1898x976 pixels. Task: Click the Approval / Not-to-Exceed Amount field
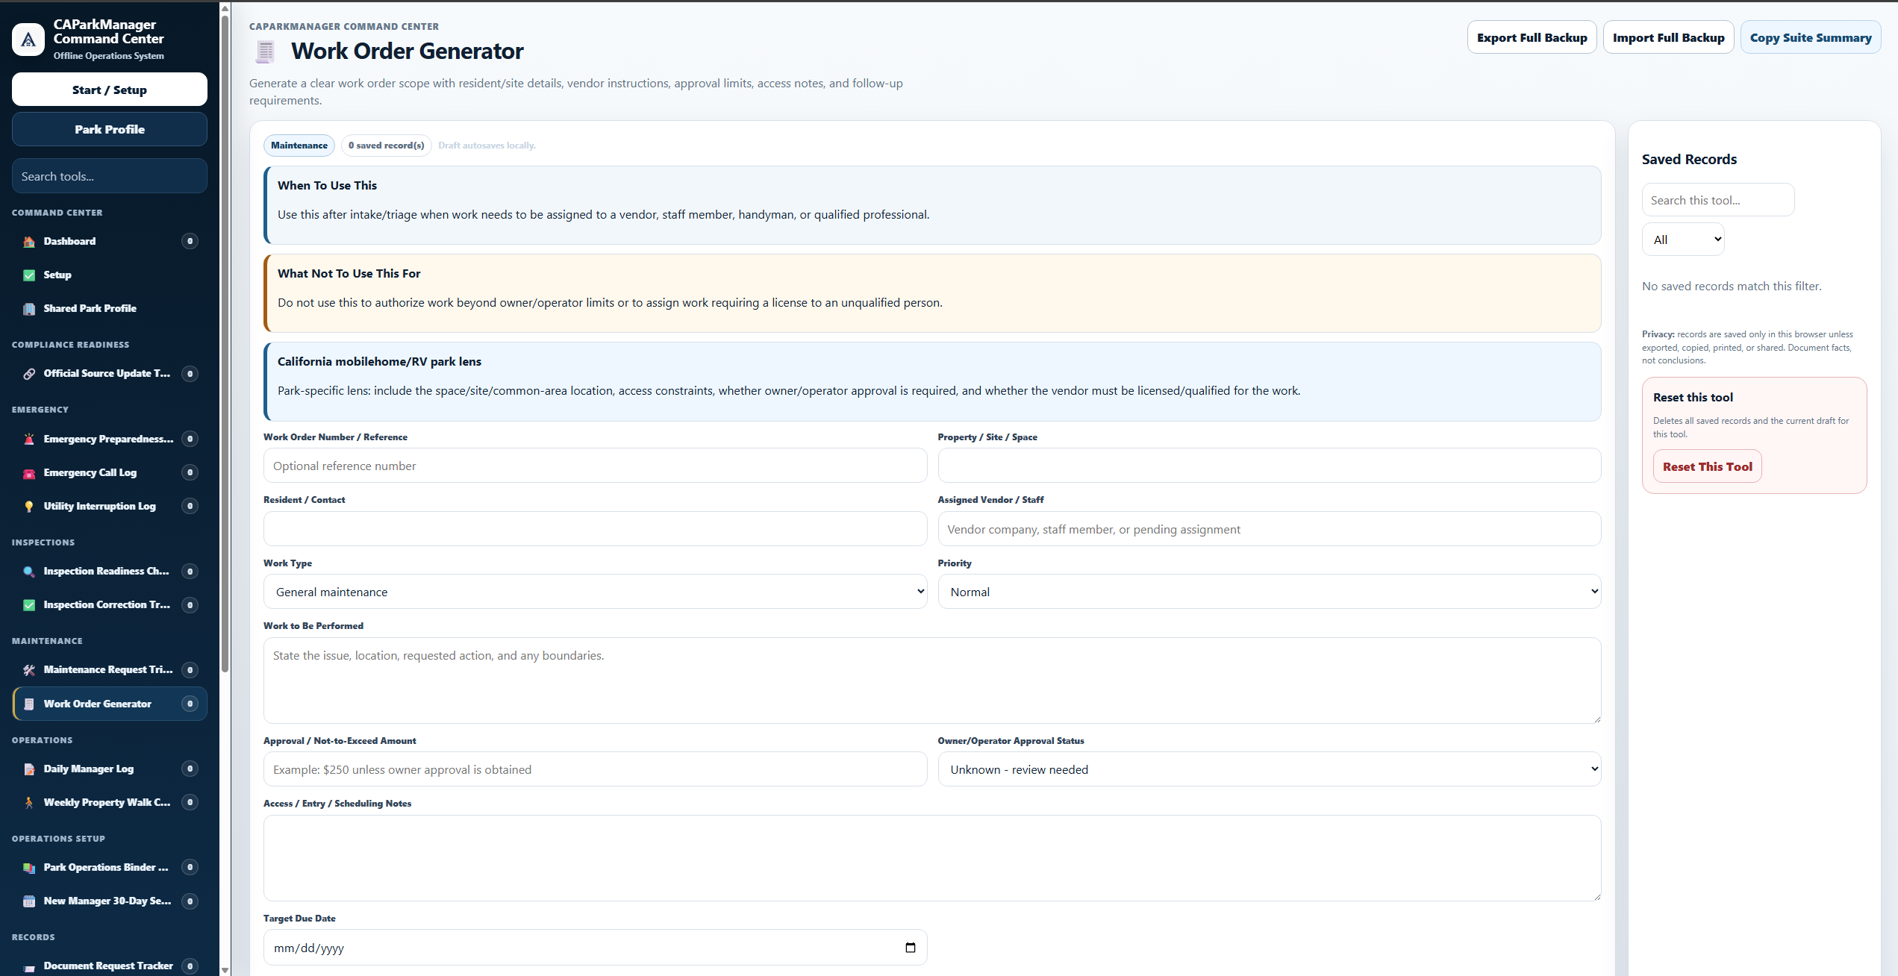595,769
